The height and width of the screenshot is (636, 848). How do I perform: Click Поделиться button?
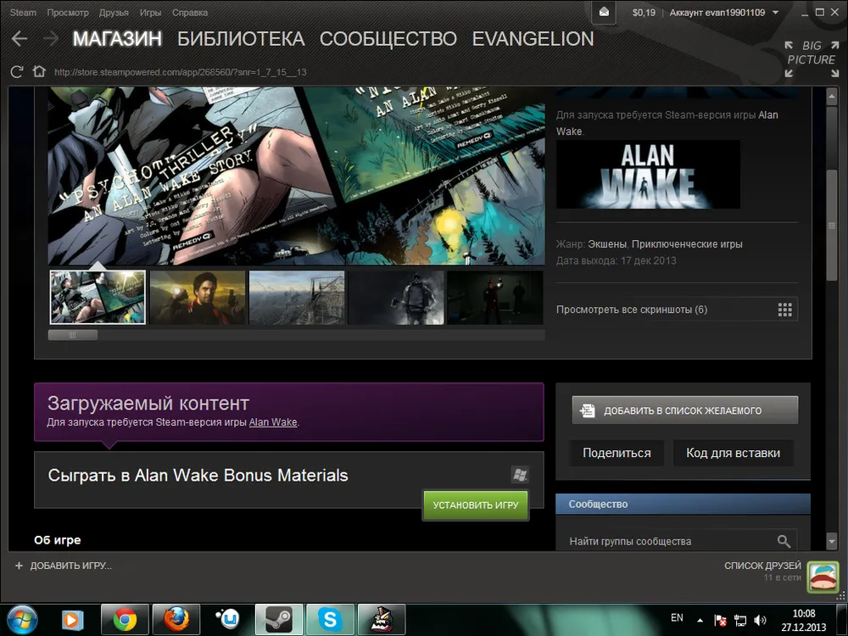click(616, 453)
